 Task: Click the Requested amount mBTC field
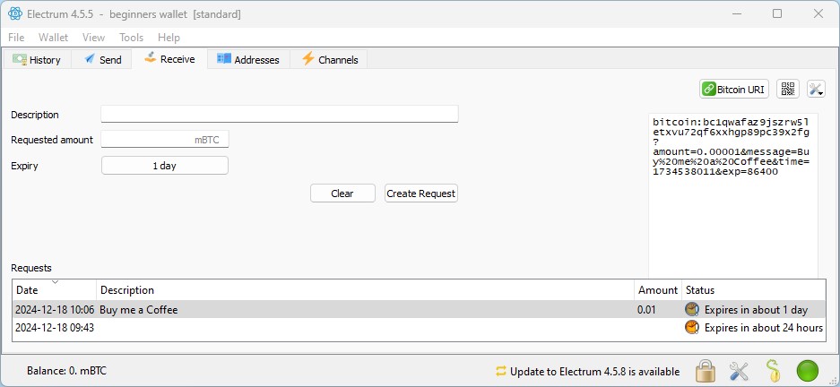(x=165, y=140)
